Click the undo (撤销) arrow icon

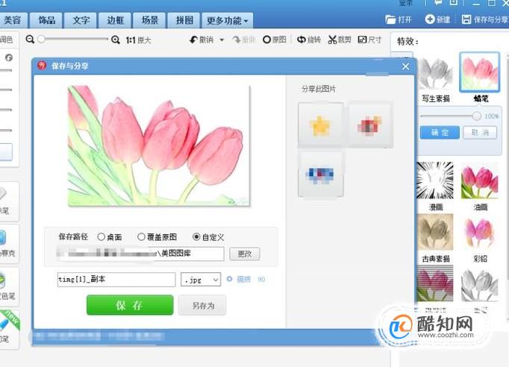tap(193, 40)
